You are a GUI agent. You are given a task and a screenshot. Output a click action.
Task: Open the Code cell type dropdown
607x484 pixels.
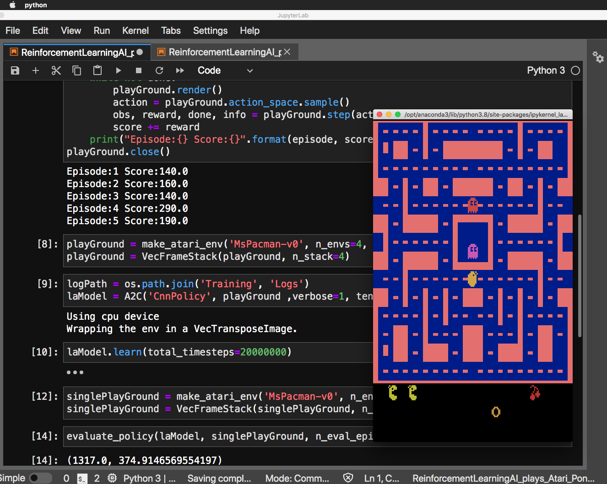coord(224,70)
